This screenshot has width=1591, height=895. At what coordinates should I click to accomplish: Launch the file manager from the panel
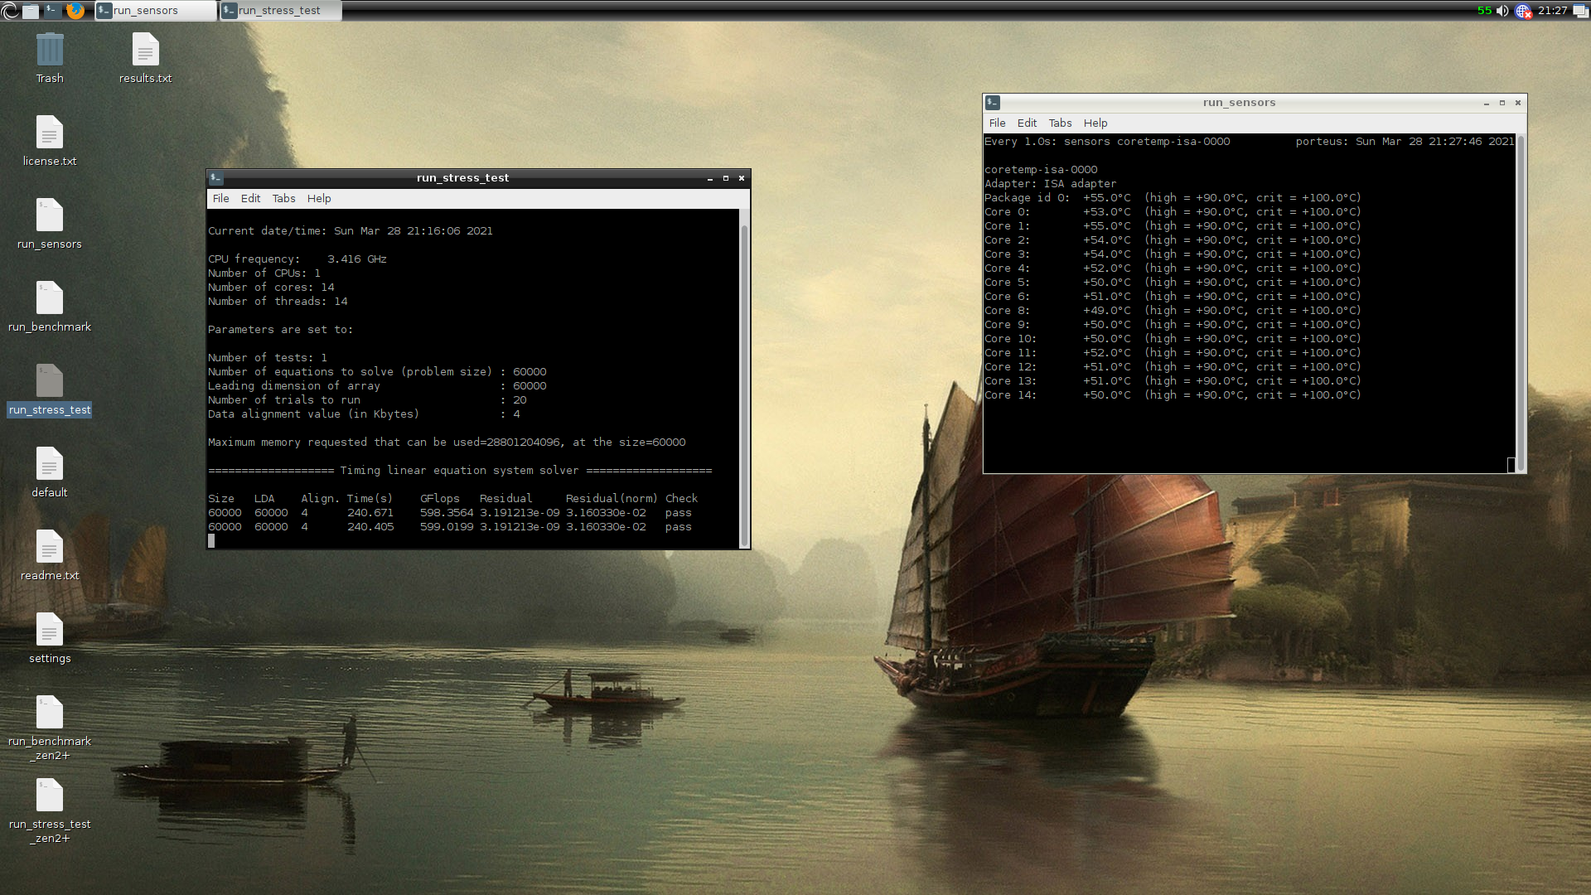tap(31, 11)
